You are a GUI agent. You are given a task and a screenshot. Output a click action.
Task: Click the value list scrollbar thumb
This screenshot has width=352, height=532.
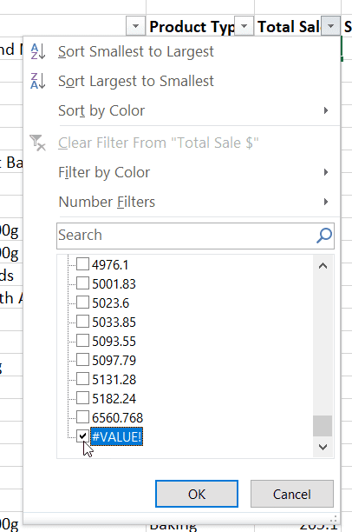[x=323, y=426]
